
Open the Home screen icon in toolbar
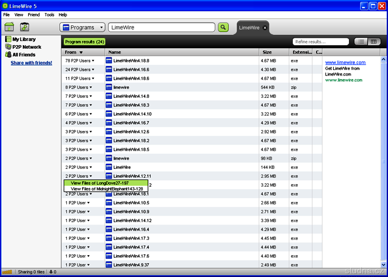point(9,27)
